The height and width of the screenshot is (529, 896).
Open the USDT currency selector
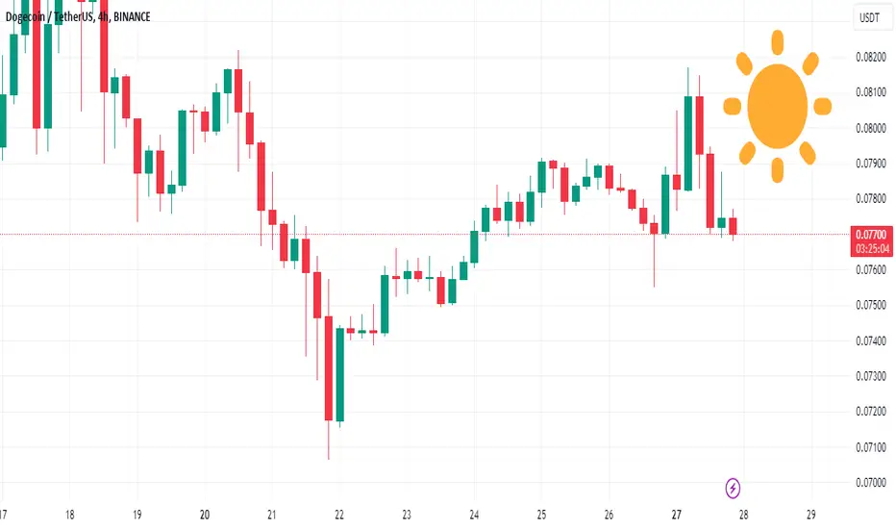point(870,18)
